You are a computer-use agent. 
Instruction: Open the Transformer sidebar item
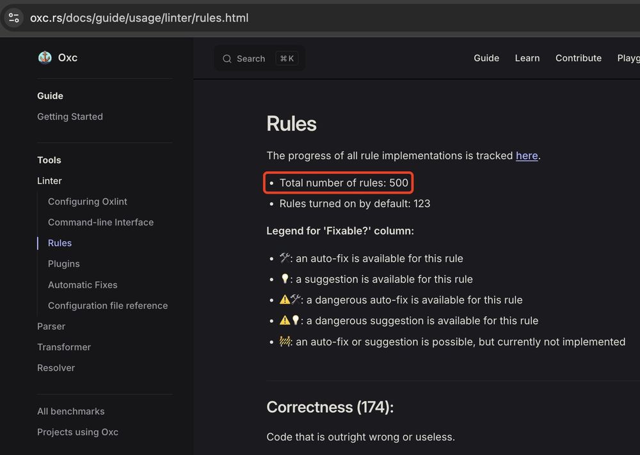point(63,347)
